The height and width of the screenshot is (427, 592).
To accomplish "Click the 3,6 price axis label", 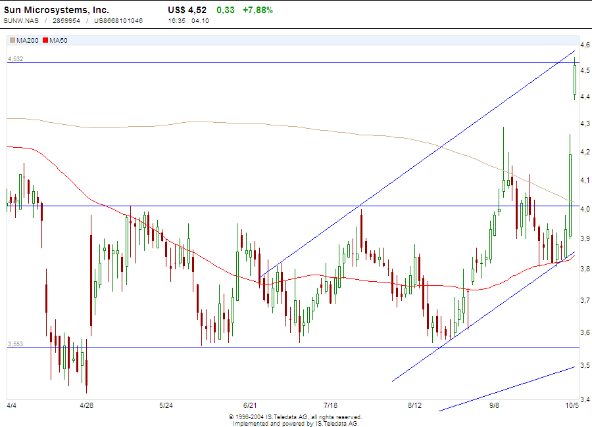I will pyautogui.click(x=585, y=332).
